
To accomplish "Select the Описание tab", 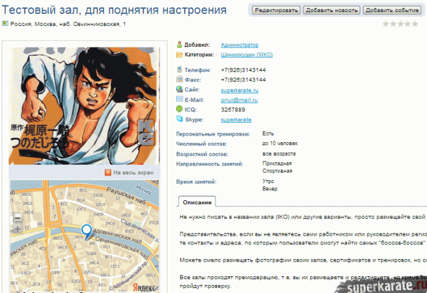I will coord(197,202).
